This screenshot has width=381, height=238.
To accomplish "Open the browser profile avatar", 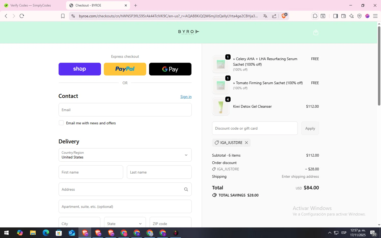I will pos(367,16).
